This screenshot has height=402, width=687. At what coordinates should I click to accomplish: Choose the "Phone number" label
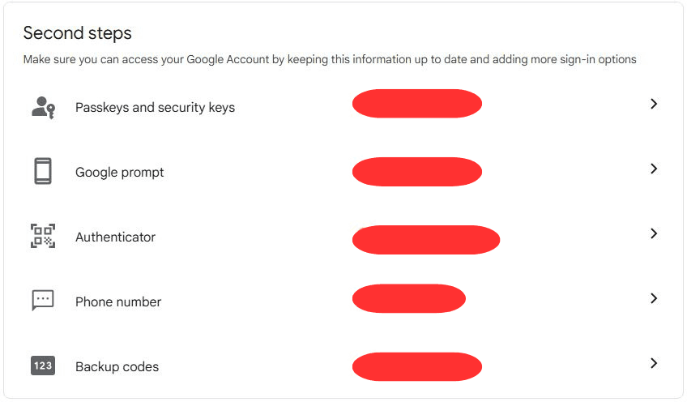[x=118, y=301]
